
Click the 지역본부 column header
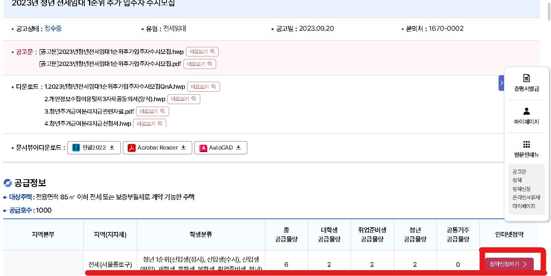click(43, 235)
